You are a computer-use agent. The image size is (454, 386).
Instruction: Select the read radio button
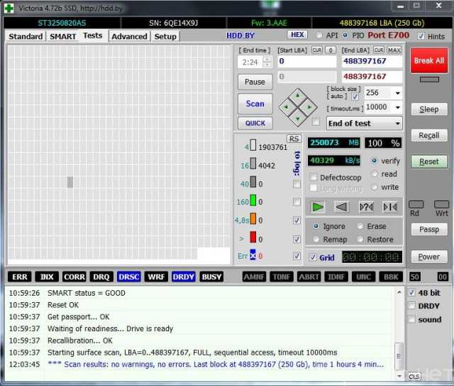(x=375, y=174)
